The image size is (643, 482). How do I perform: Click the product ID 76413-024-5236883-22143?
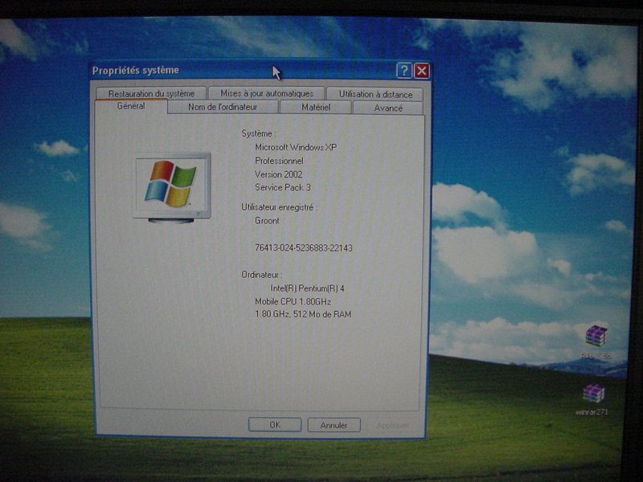click(304, 247)
